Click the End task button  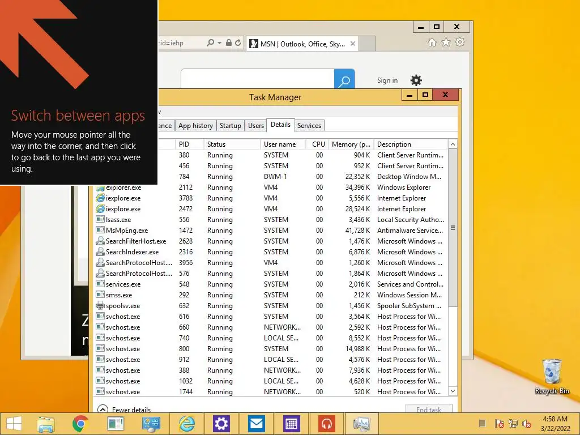click(x=429, y=409)
